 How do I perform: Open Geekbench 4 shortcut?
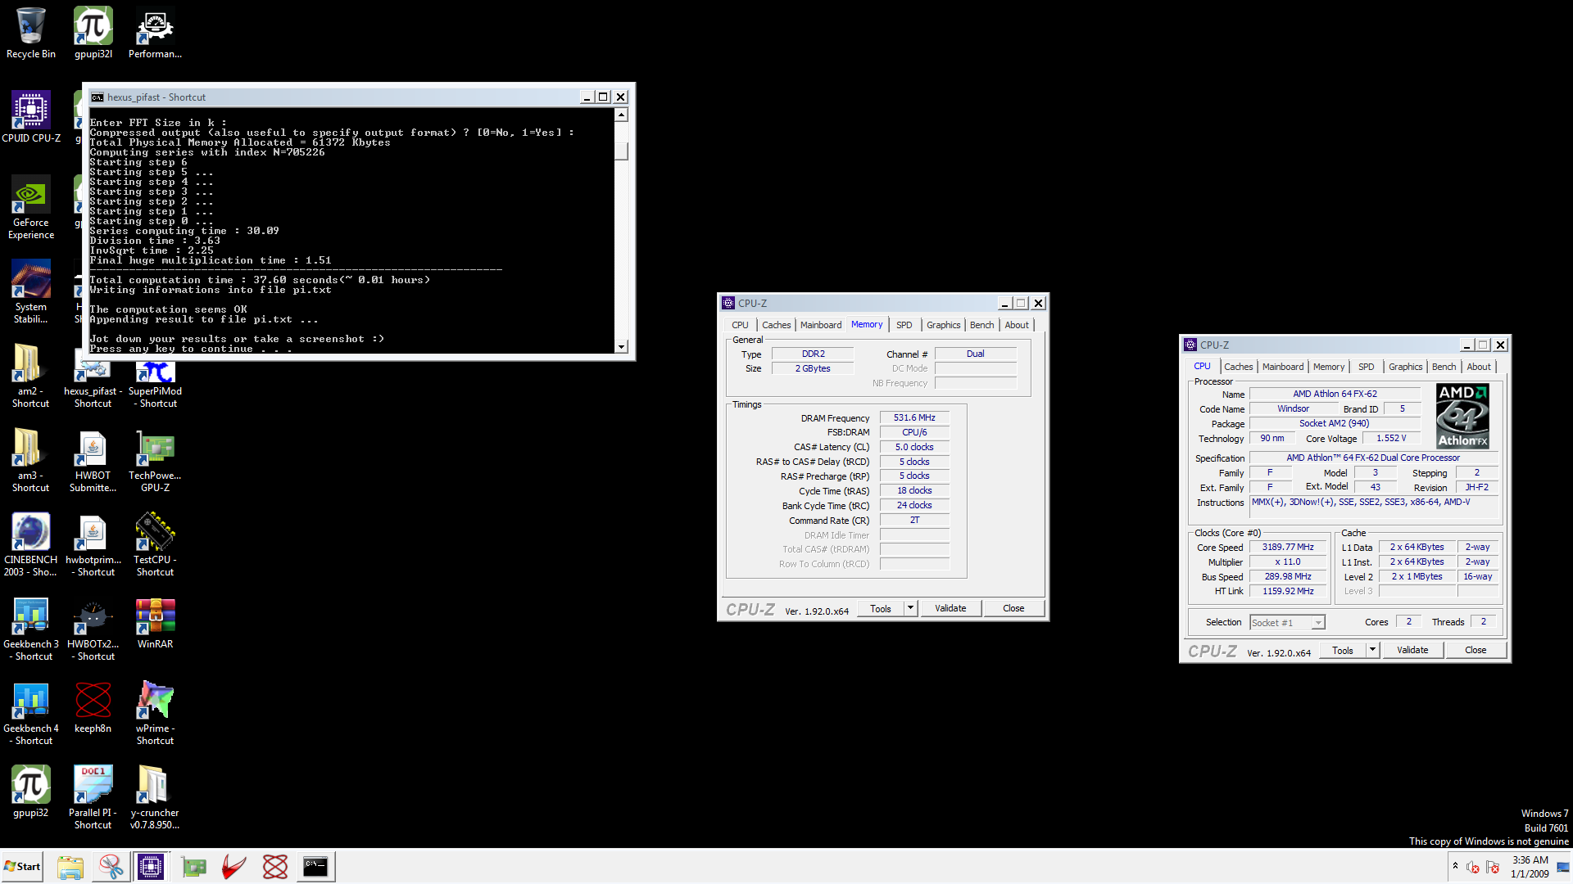(31, 713)
